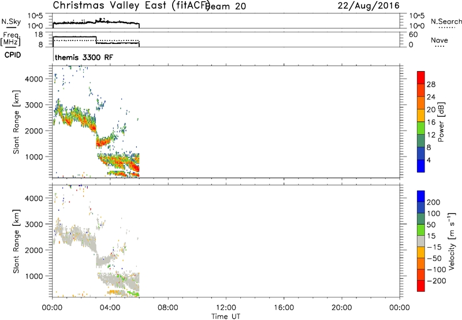Click the 'Christmas Valley East (fitACF)' title text
Viewport: 462px width, 320px height.
click(131, 6)
